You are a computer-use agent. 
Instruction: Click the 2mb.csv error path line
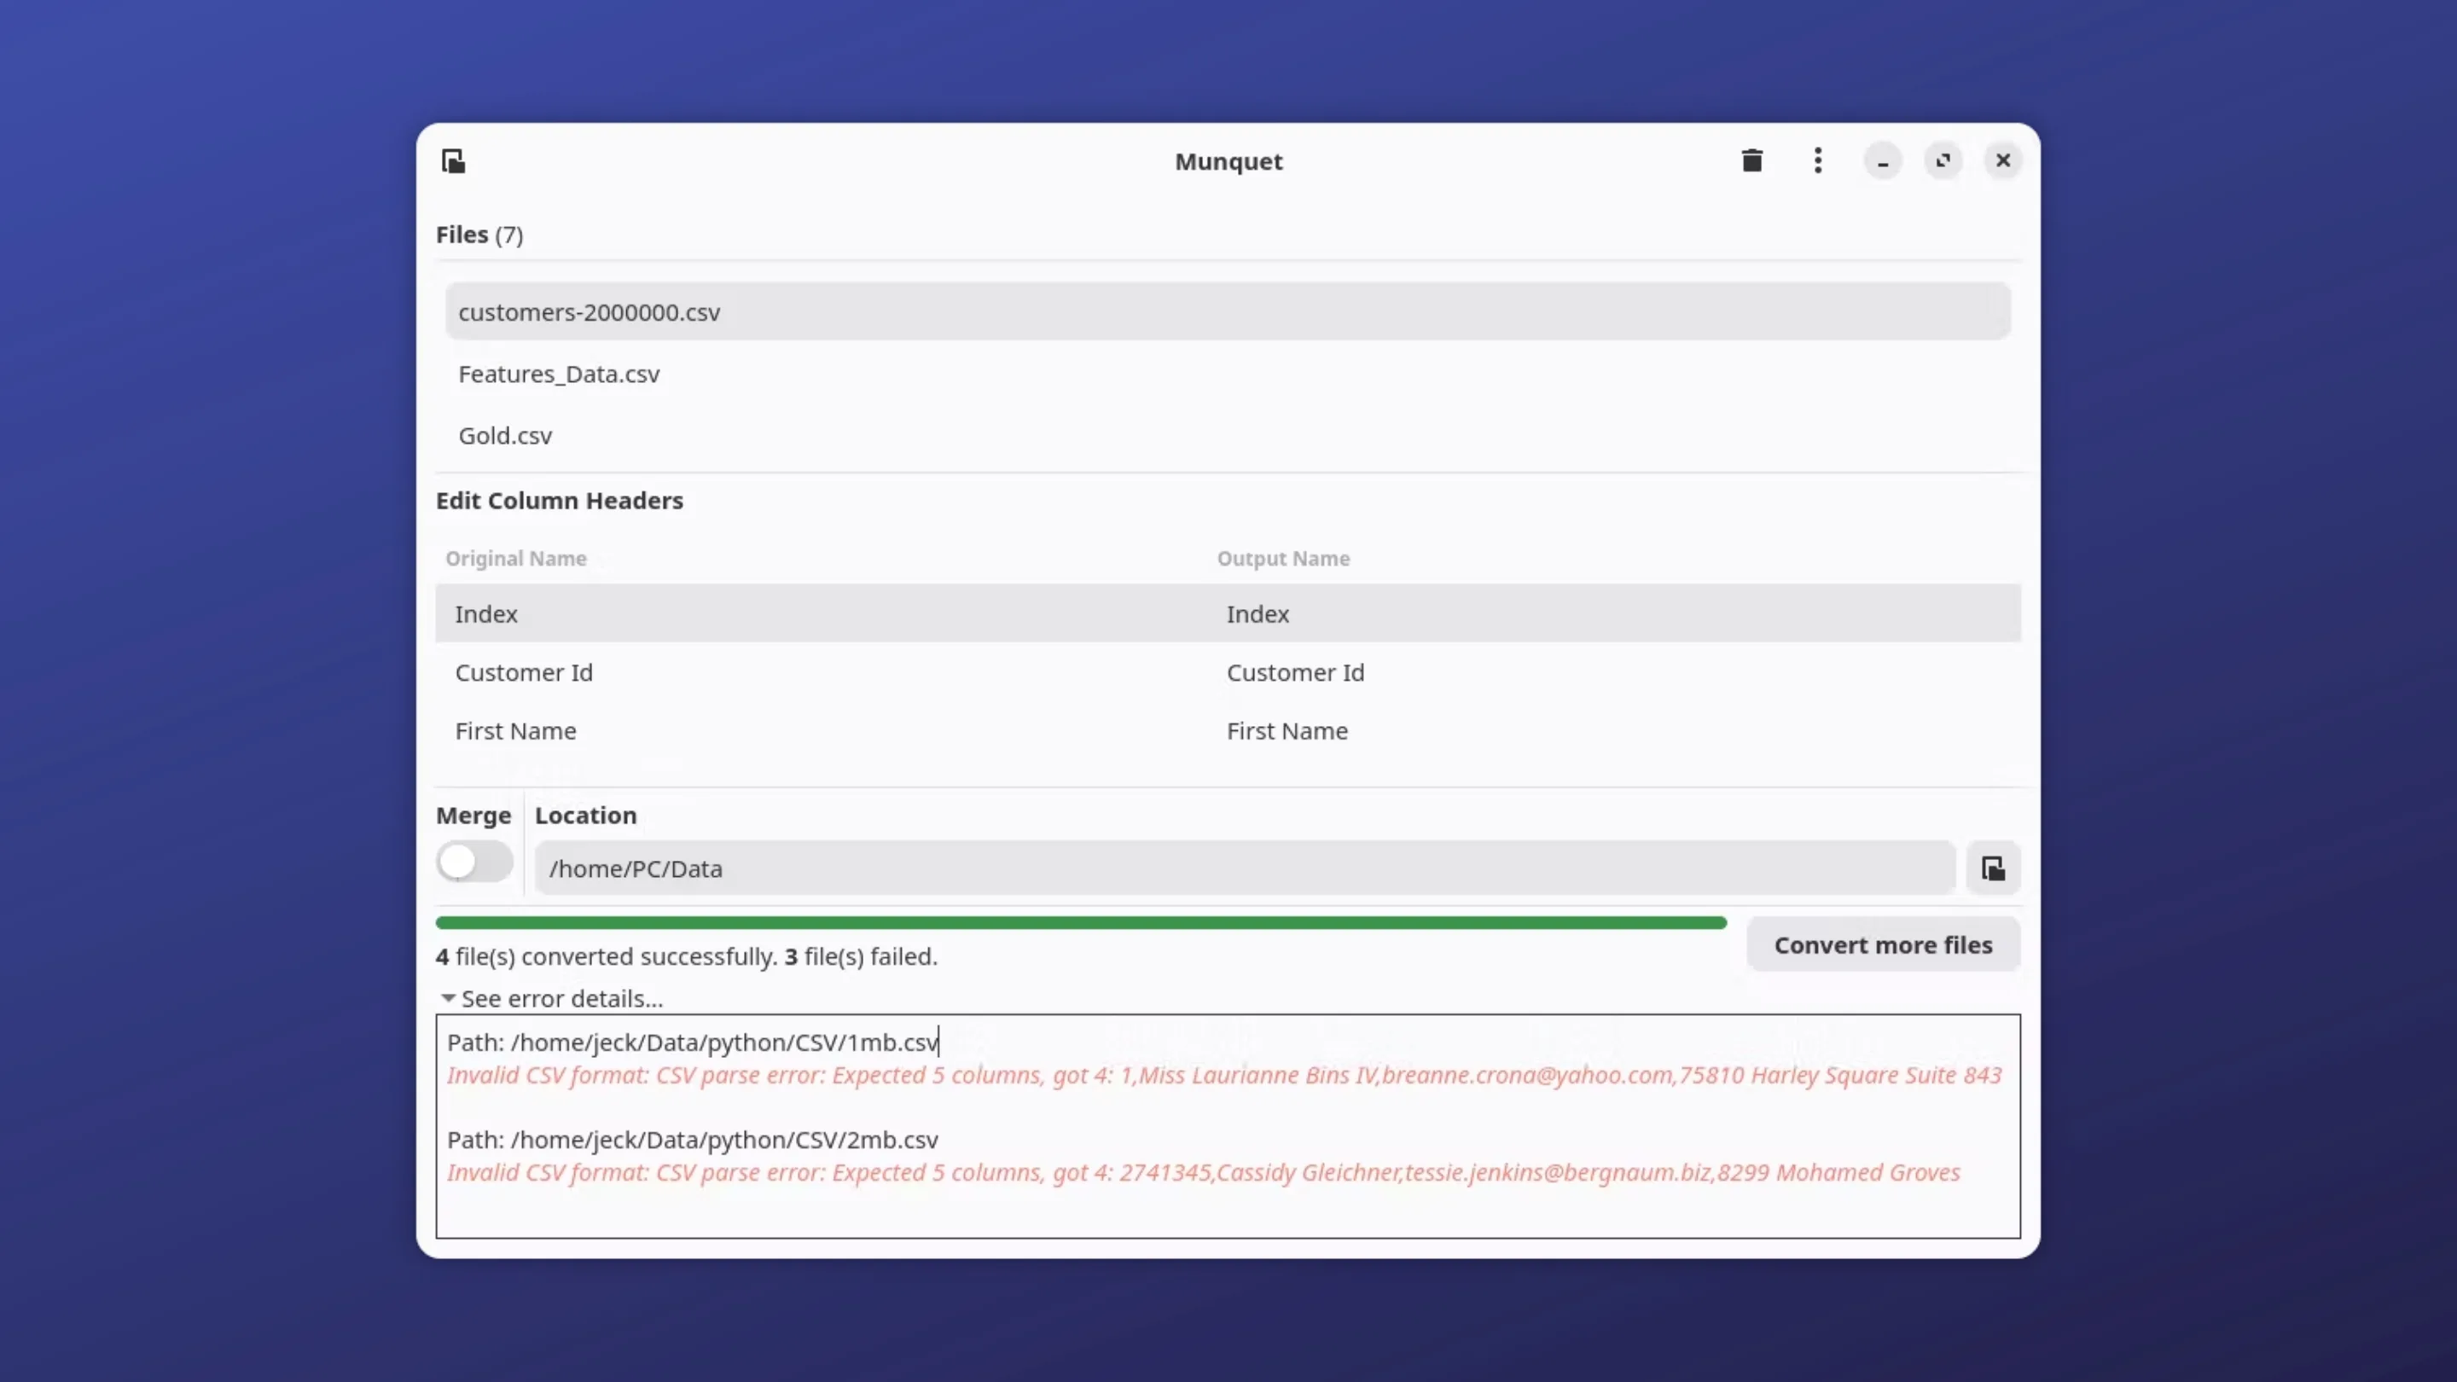point(693,1140)
